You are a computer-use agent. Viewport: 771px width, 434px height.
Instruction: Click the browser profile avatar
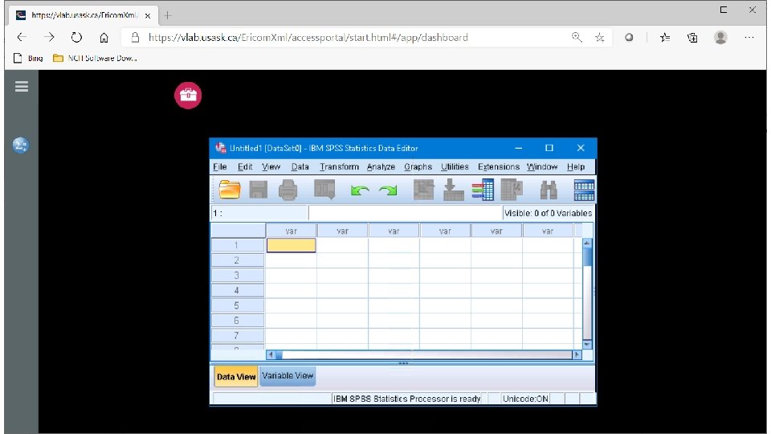pos(720,38)
